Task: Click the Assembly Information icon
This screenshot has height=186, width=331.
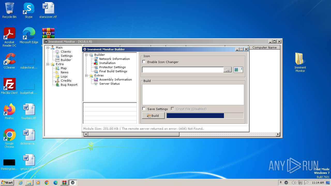Action: tap(96, 80)
